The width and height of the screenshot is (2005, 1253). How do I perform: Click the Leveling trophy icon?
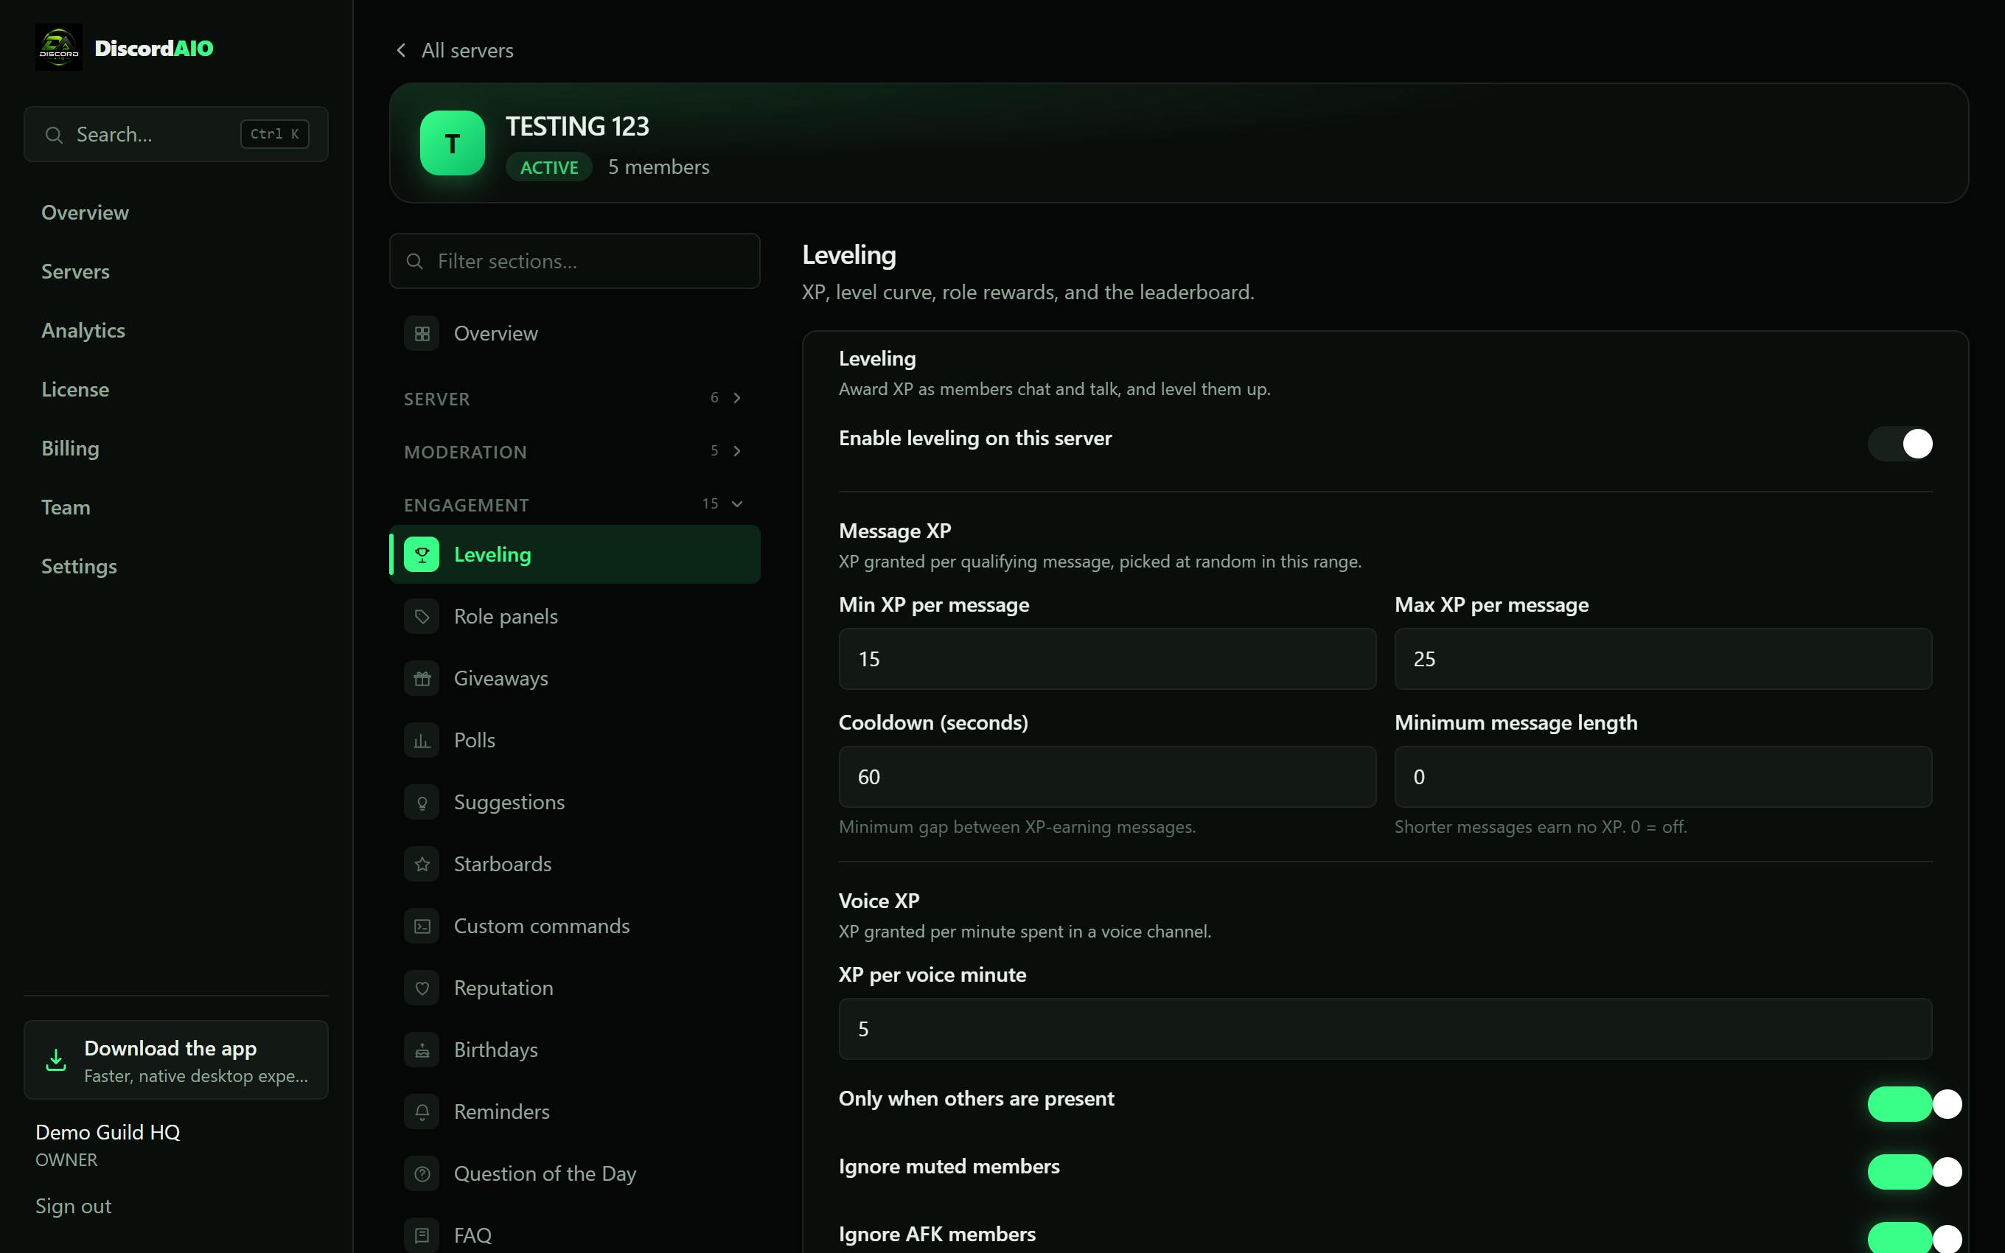pyautogui.click(x=422, y=554)
